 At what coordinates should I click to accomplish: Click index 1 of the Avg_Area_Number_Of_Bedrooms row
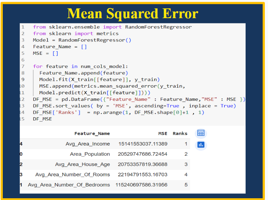tap(21, 185)
